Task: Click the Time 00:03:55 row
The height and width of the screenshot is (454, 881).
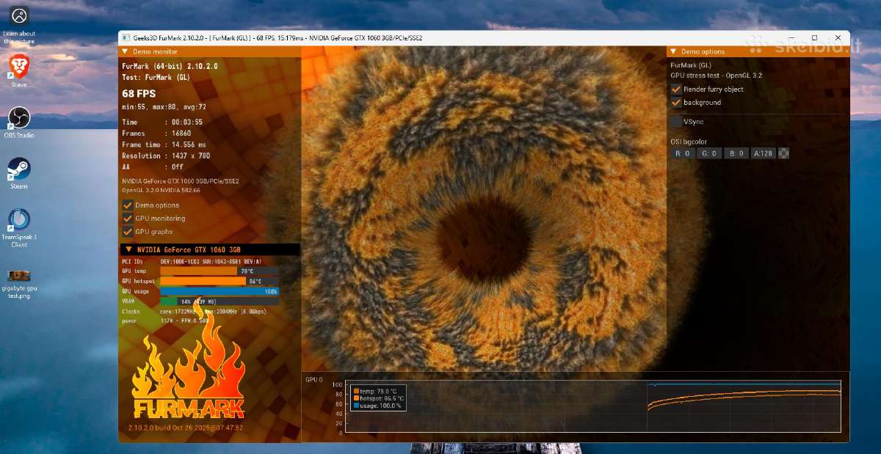Action: pyautogui.click(x=162, y=122)
